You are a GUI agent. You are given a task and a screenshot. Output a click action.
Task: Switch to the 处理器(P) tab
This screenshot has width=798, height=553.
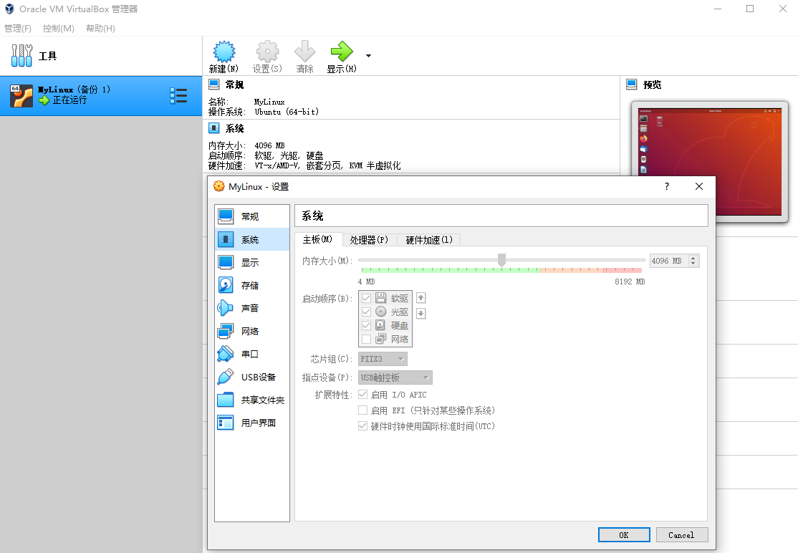(x=370, y=241)
